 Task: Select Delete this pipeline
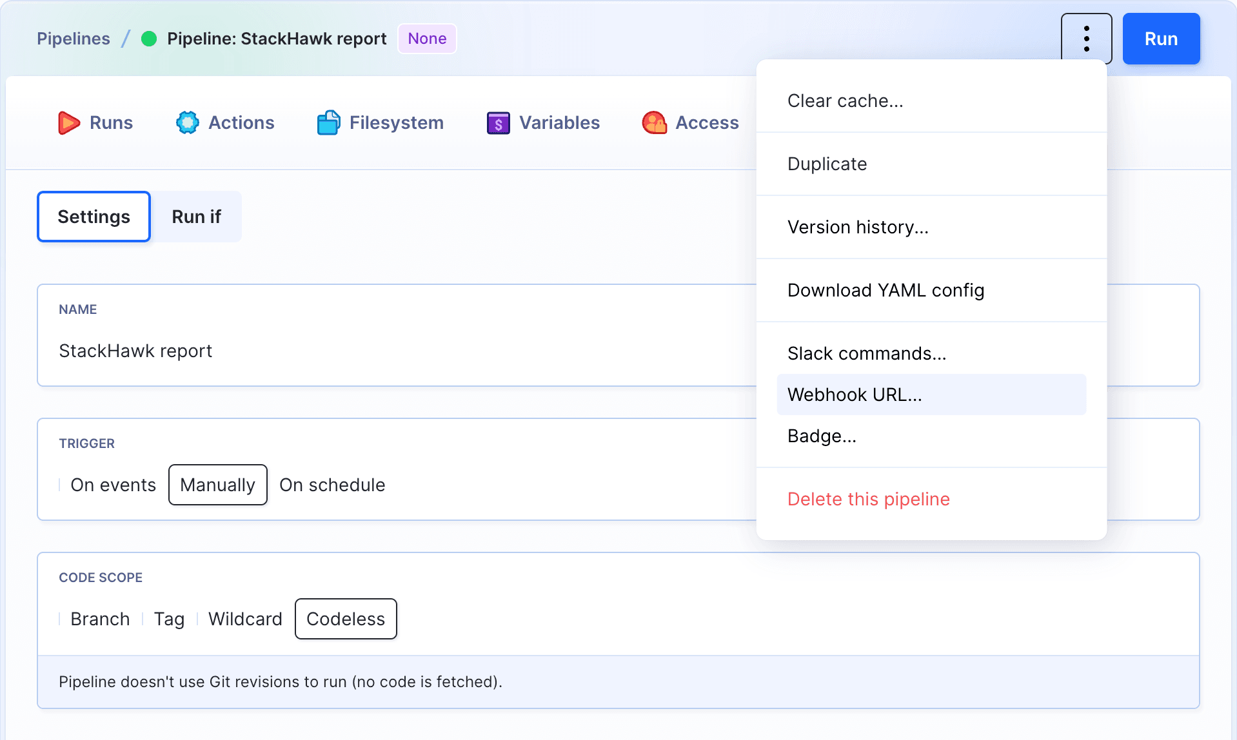click(x=931, y=499)
